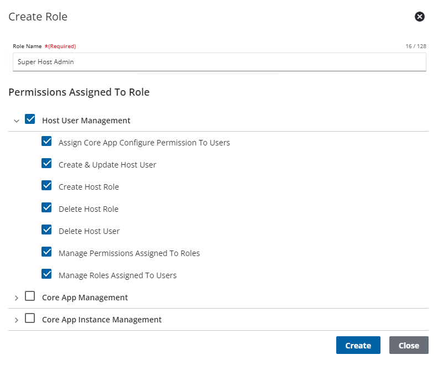
Task: Uncheck Create & Update Host User
Action: [46, 164]
